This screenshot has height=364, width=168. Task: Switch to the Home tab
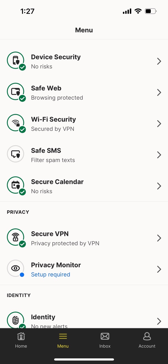[21, 340]
